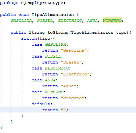Click the "Gasolina" string literal

pos(74,50)
